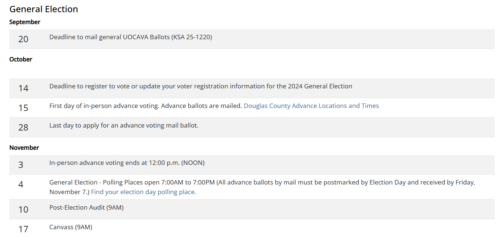The height and width of the screenshot is (237, 499).
Task: Select the September month label
Action: 25,22
